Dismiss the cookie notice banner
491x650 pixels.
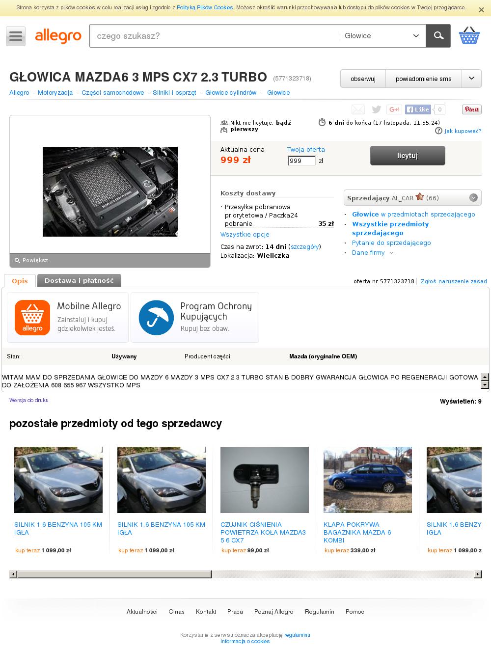click(x=481, y=9)
